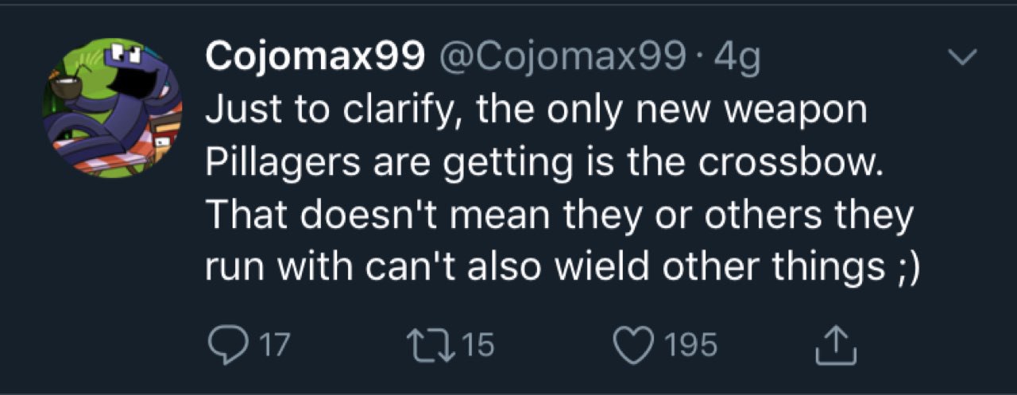Tap the share upload icon
The image size is (1017, 395).
837,344
